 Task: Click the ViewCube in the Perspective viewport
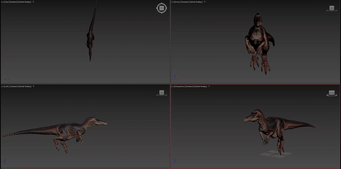coord(332,93)
